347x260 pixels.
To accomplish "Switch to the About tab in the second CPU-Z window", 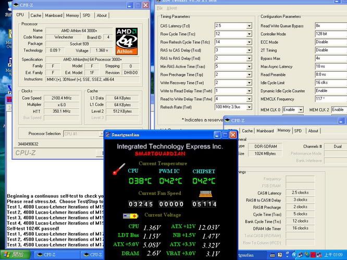I will 313,131.
